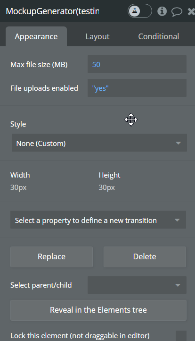Reveal element in the Elements tree
The width and height of the screenshot is (195, 341).
click(98, 310)
